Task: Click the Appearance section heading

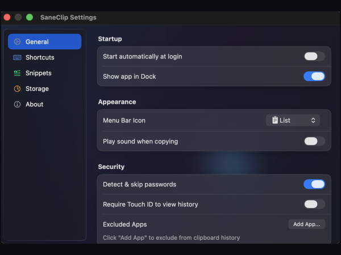Action: tap(117, 102)
